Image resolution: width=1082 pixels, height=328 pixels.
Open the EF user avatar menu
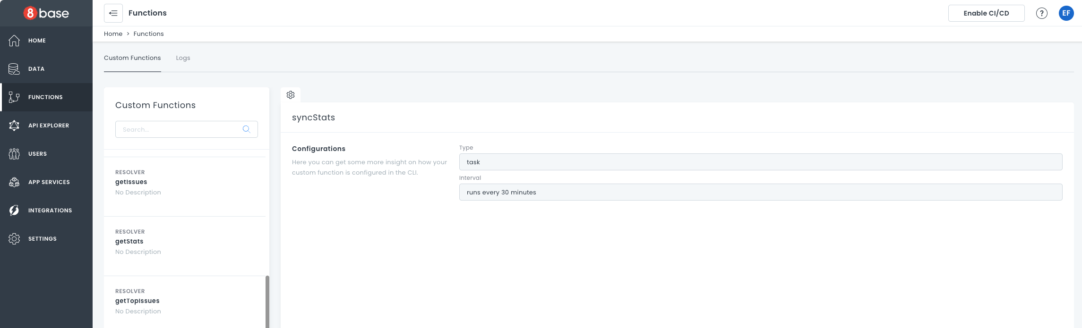click(x=1066, y=13)
